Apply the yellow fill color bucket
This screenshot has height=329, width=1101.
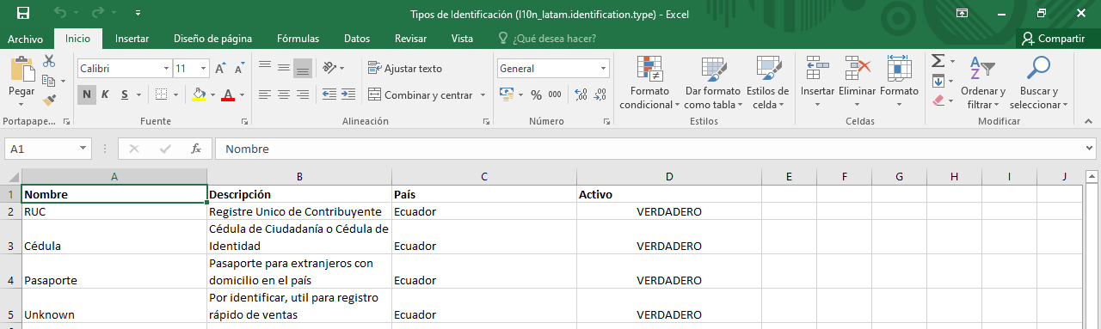pyautogui.click(x=199, y=94)
